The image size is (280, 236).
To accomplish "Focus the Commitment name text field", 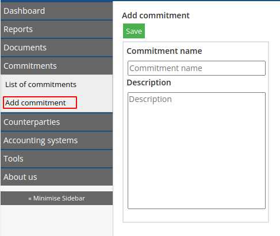I will 197,68.
